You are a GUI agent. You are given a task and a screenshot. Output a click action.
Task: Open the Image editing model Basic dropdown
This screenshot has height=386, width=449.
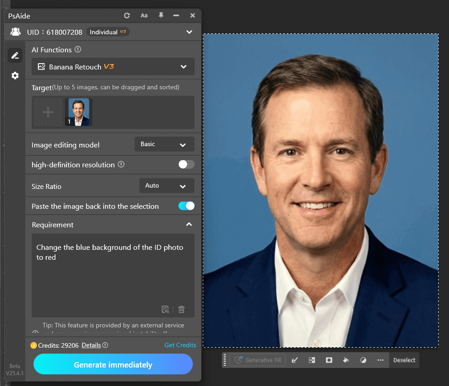pos(165,144)
